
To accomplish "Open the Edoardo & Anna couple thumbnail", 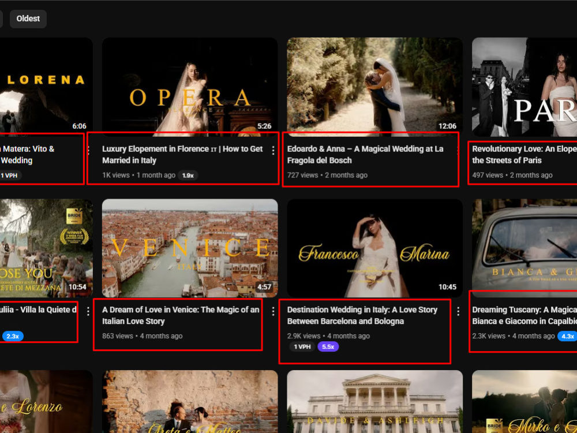I will point(374,87).
